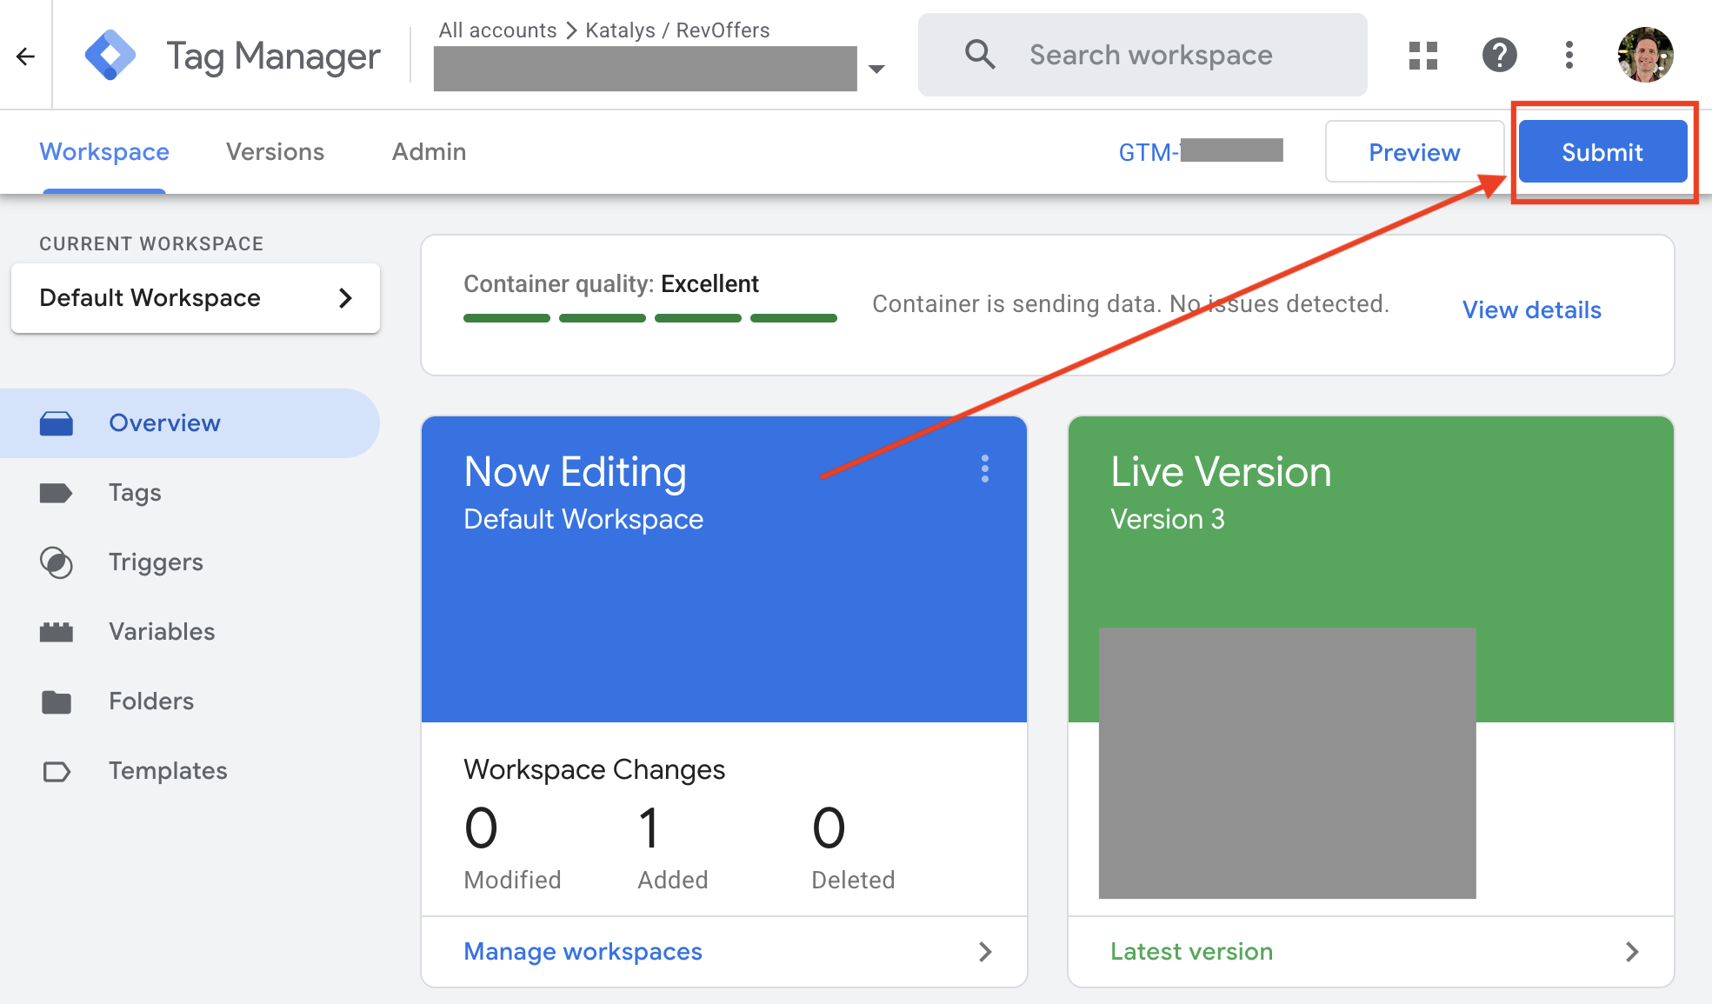Screen dimensions: 1712x1004
Task: Click the back arrow icon
Action: [25, 57]
